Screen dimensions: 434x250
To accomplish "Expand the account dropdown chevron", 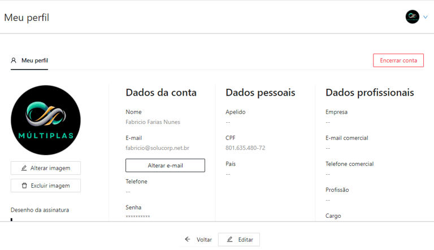I will 426,17.
